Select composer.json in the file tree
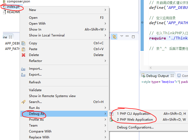This screenshot has height=140, width=188. pyautogui.click(x=19, y=1)
